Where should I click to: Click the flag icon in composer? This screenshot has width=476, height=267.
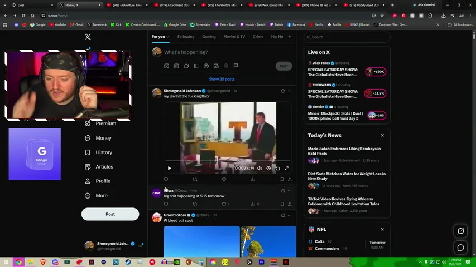pyautogui.click(x=236, y=66)
